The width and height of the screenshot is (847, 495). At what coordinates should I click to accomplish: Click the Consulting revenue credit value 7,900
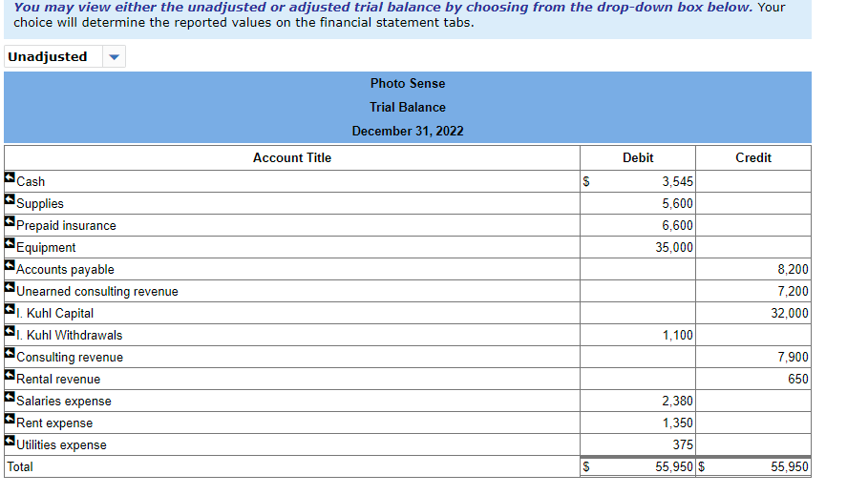tap(793, 358)
